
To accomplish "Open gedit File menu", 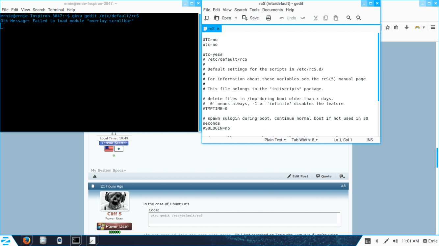I will 207,10.
